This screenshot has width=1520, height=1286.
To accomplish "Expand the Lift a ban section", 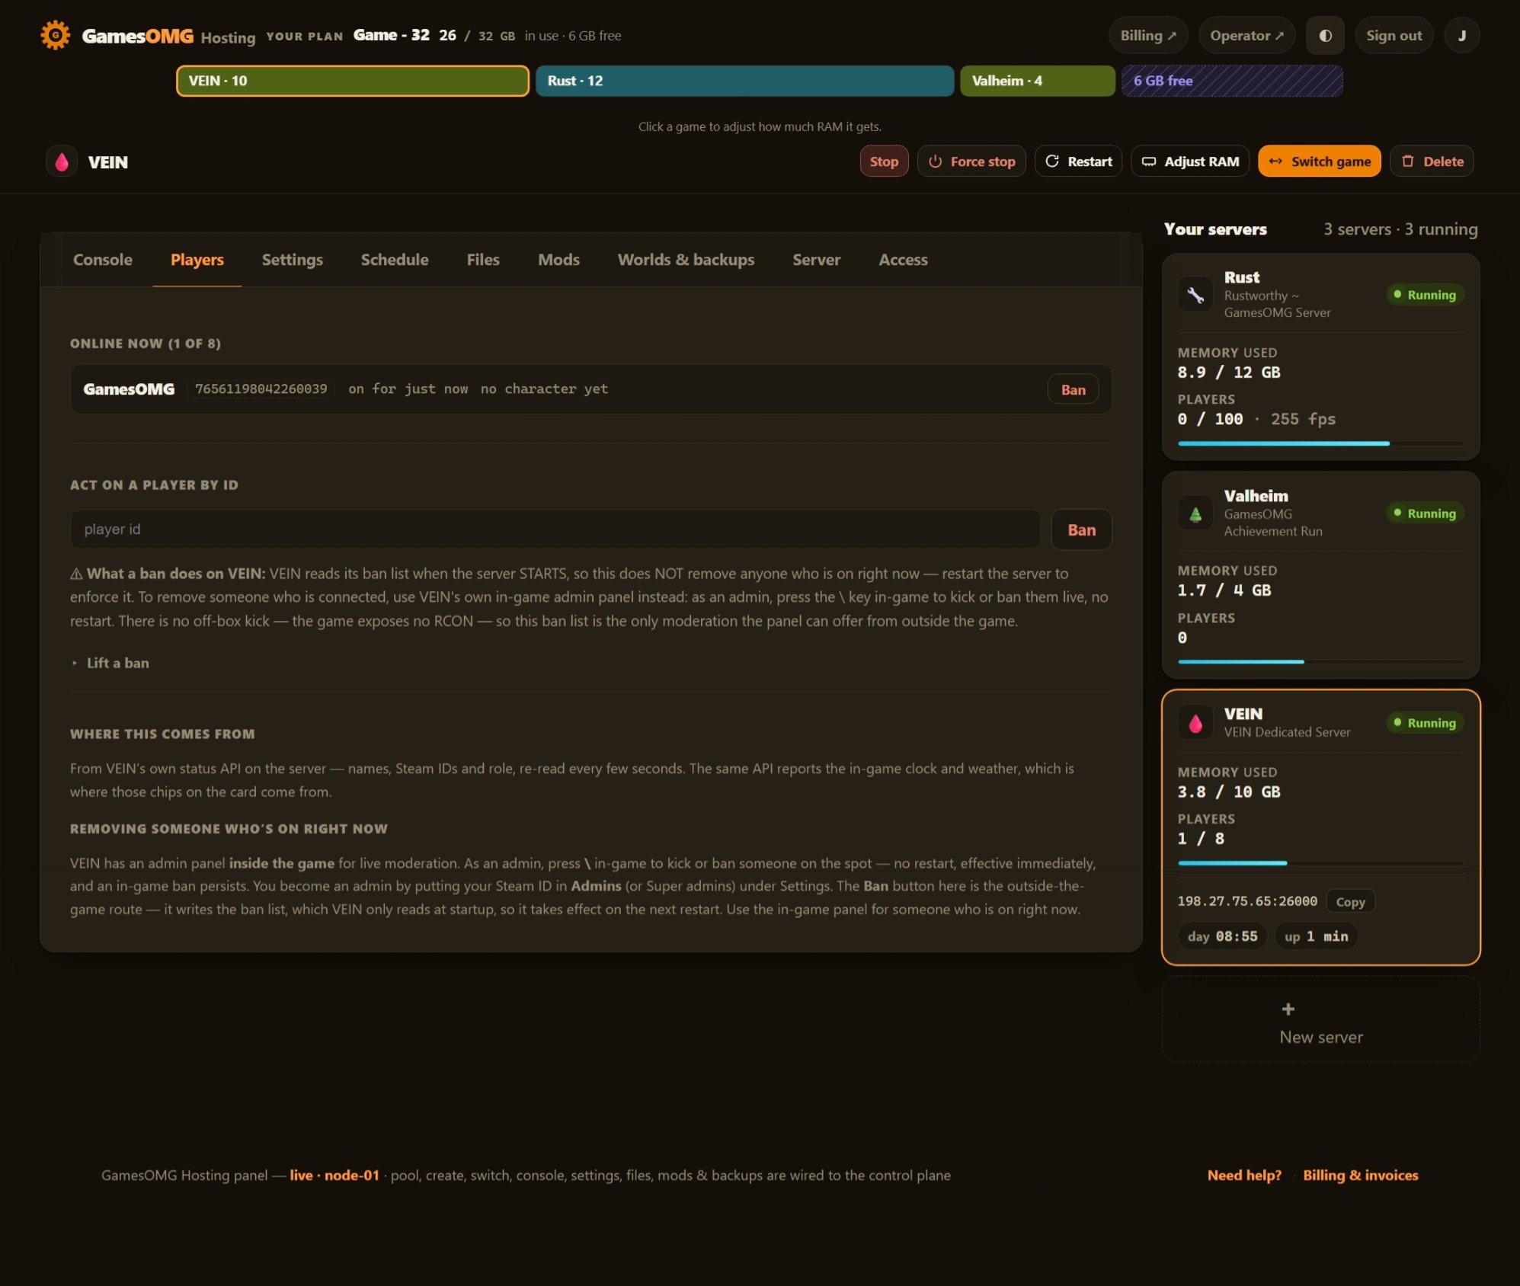I will click(x=110, y=663).
